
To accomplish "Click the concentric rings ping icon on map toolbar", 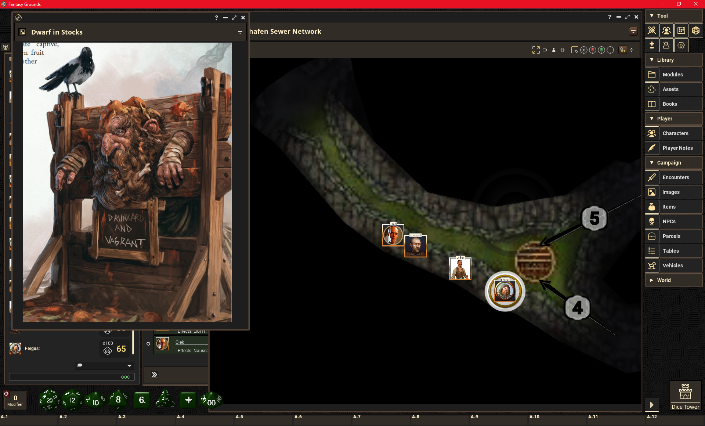I will [x=563, y=50].
